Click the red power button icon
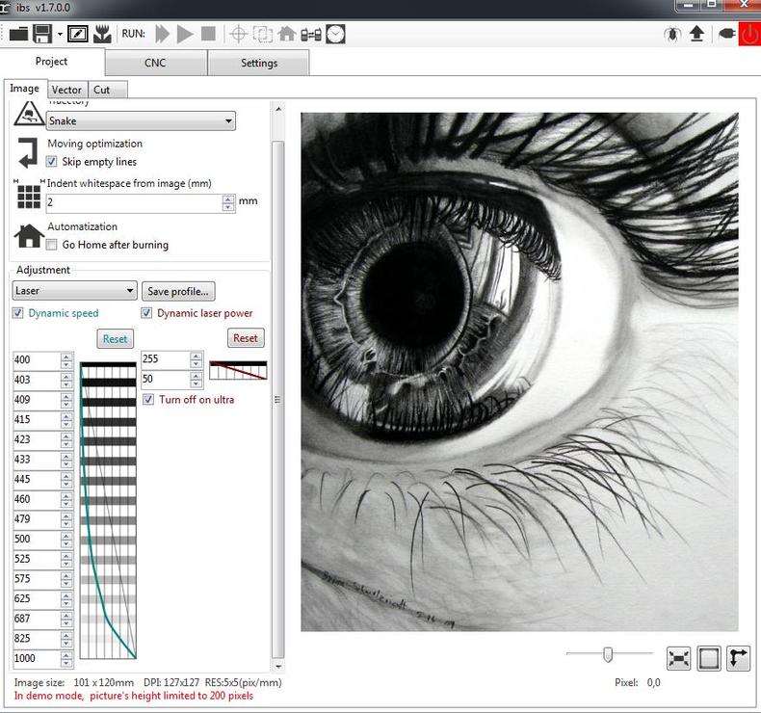This screenshot has height=713, width=761. tap(748, 34)
